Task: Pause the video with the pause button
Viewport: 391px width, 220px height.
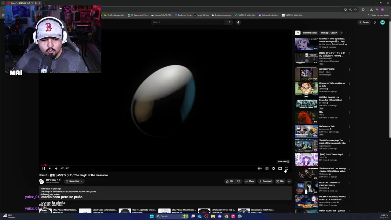Action: [43, 168]
